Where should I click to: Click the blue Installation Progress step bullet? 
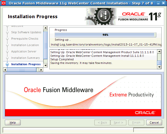[x=7, y=64]
